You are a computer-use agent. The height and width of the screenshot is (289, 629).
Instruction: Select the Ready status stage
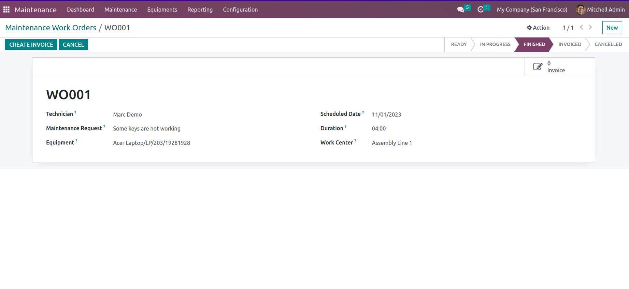459,44
